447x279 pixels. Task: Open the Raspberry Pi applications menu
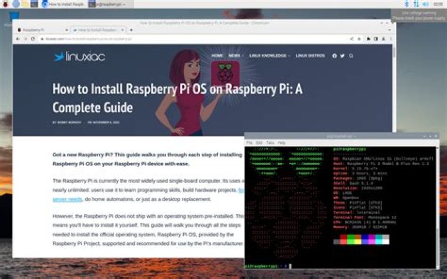pyautogui.click(x=4, y=4)
